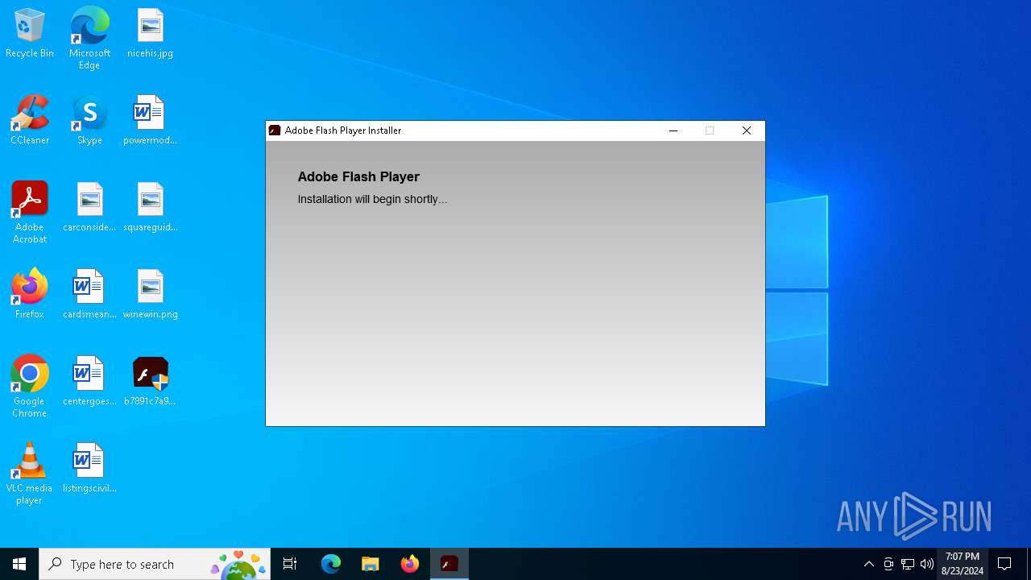Open the volume control tray icon
The height and width of the screenshot is (580, 1031).
coord(927,564)
